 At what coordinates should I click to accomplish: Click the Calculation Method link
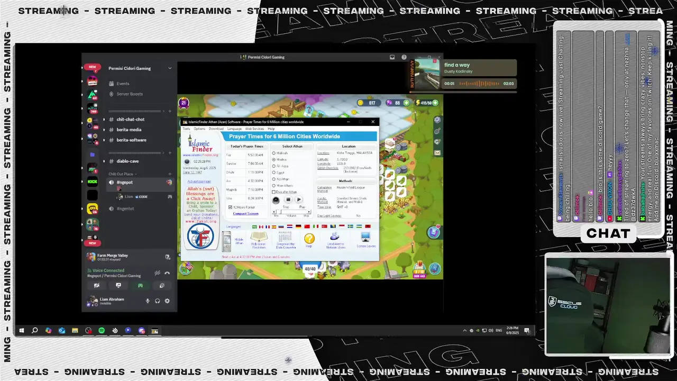pos(324,189)
